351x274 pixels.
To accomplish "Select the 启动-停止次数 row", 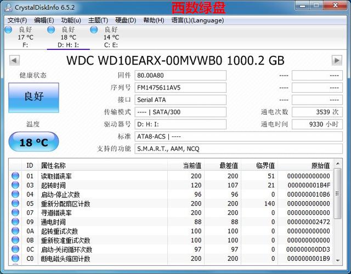I will click(171, 195).
